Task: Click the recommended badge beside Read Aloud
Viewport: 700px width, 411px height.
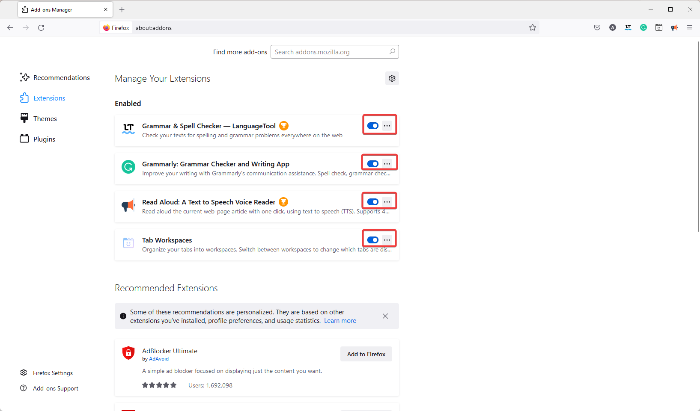Action: point(283,202)
